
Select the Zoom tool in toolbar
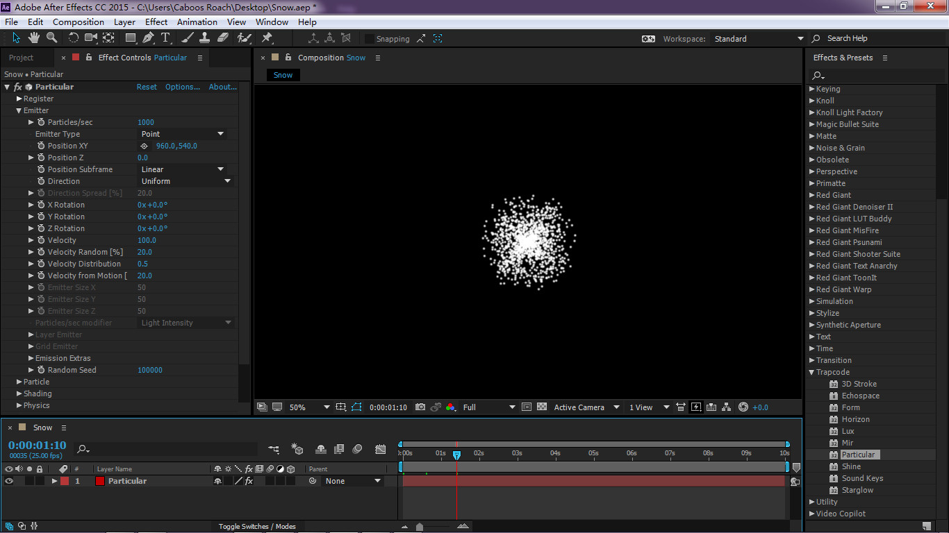(x=52, y=38)
